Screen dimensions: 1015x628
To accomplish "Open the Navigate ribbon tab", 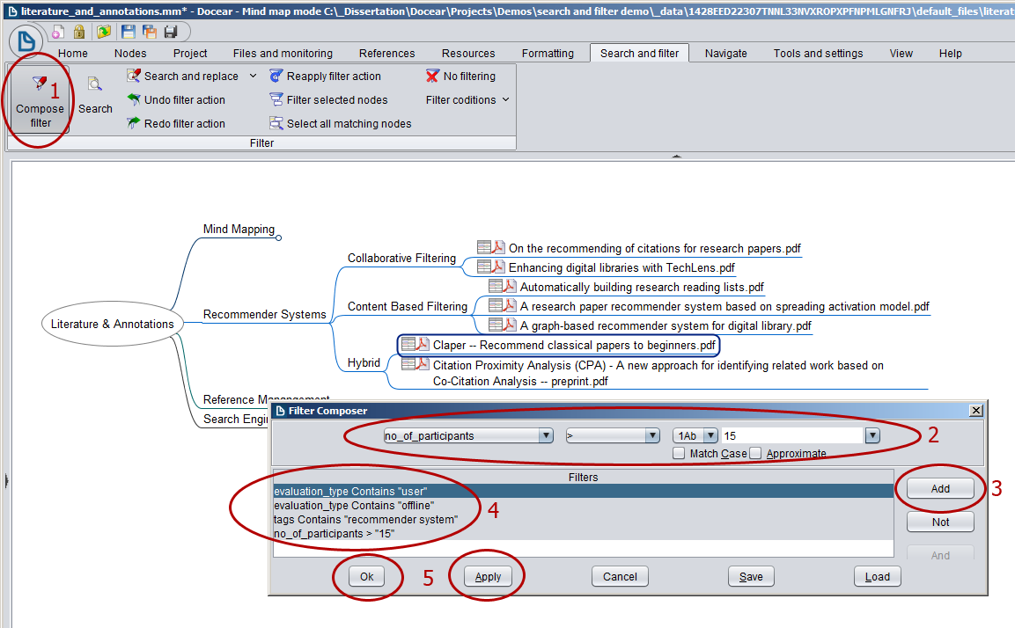I will (725, 53).
